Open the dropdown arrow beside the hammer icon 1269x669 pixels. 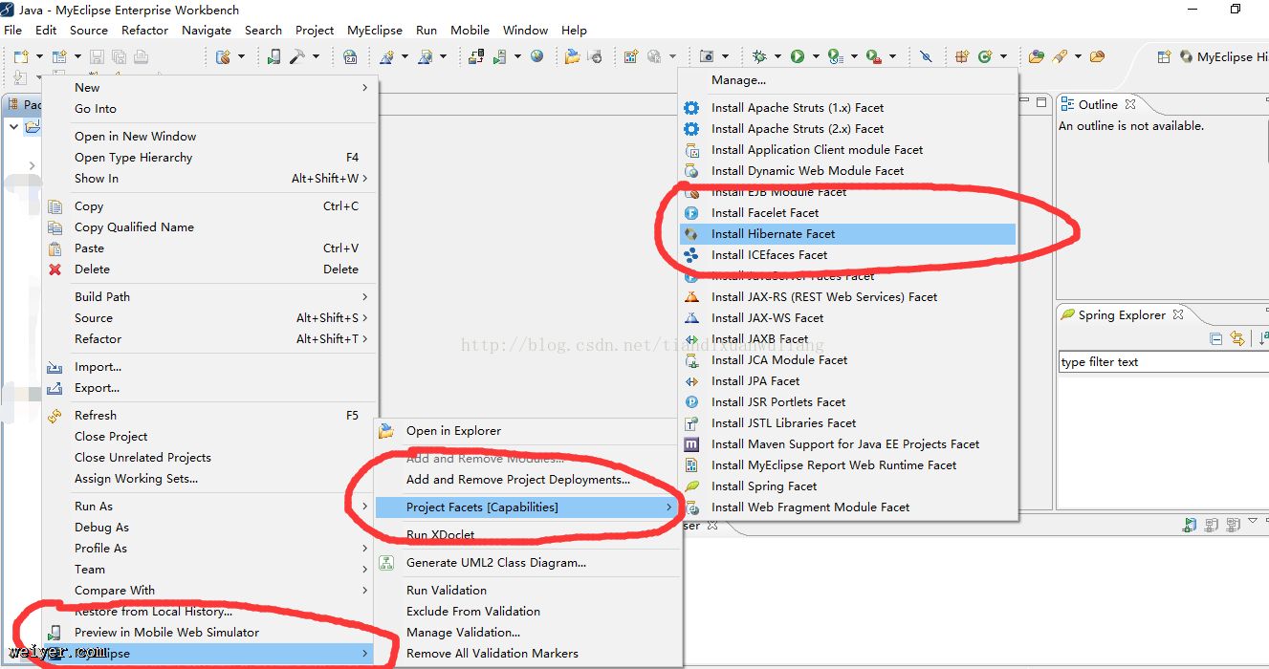point(316,57)
